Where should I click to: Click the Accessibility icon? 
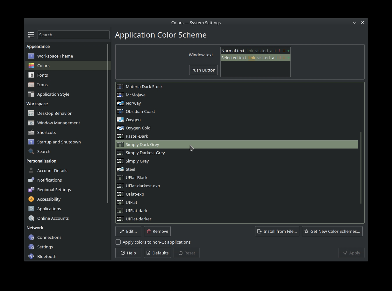tap(31, 199)
